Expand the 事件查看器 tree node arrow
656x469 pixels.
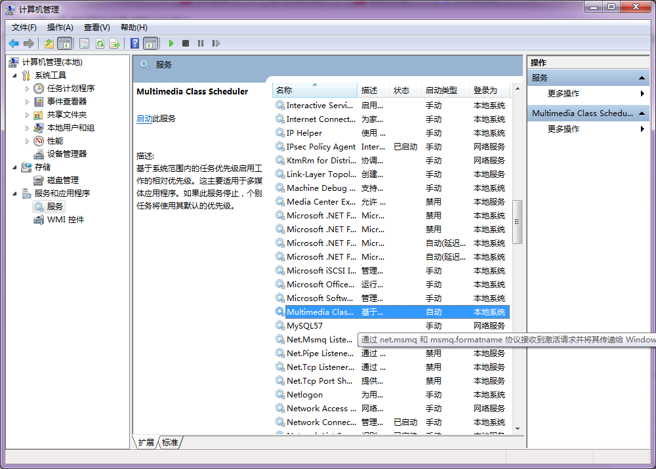pyautogui.click(x=27, y=101)
